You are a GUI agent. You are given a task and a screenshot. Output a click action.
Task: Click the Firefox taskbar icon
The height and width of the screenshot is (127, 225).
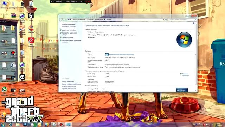[x=47, y=125]
